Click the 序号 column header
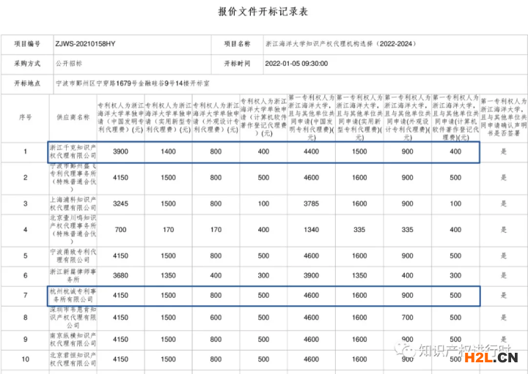Viewport: 528px width, 374px height. (x=25, y=118)
